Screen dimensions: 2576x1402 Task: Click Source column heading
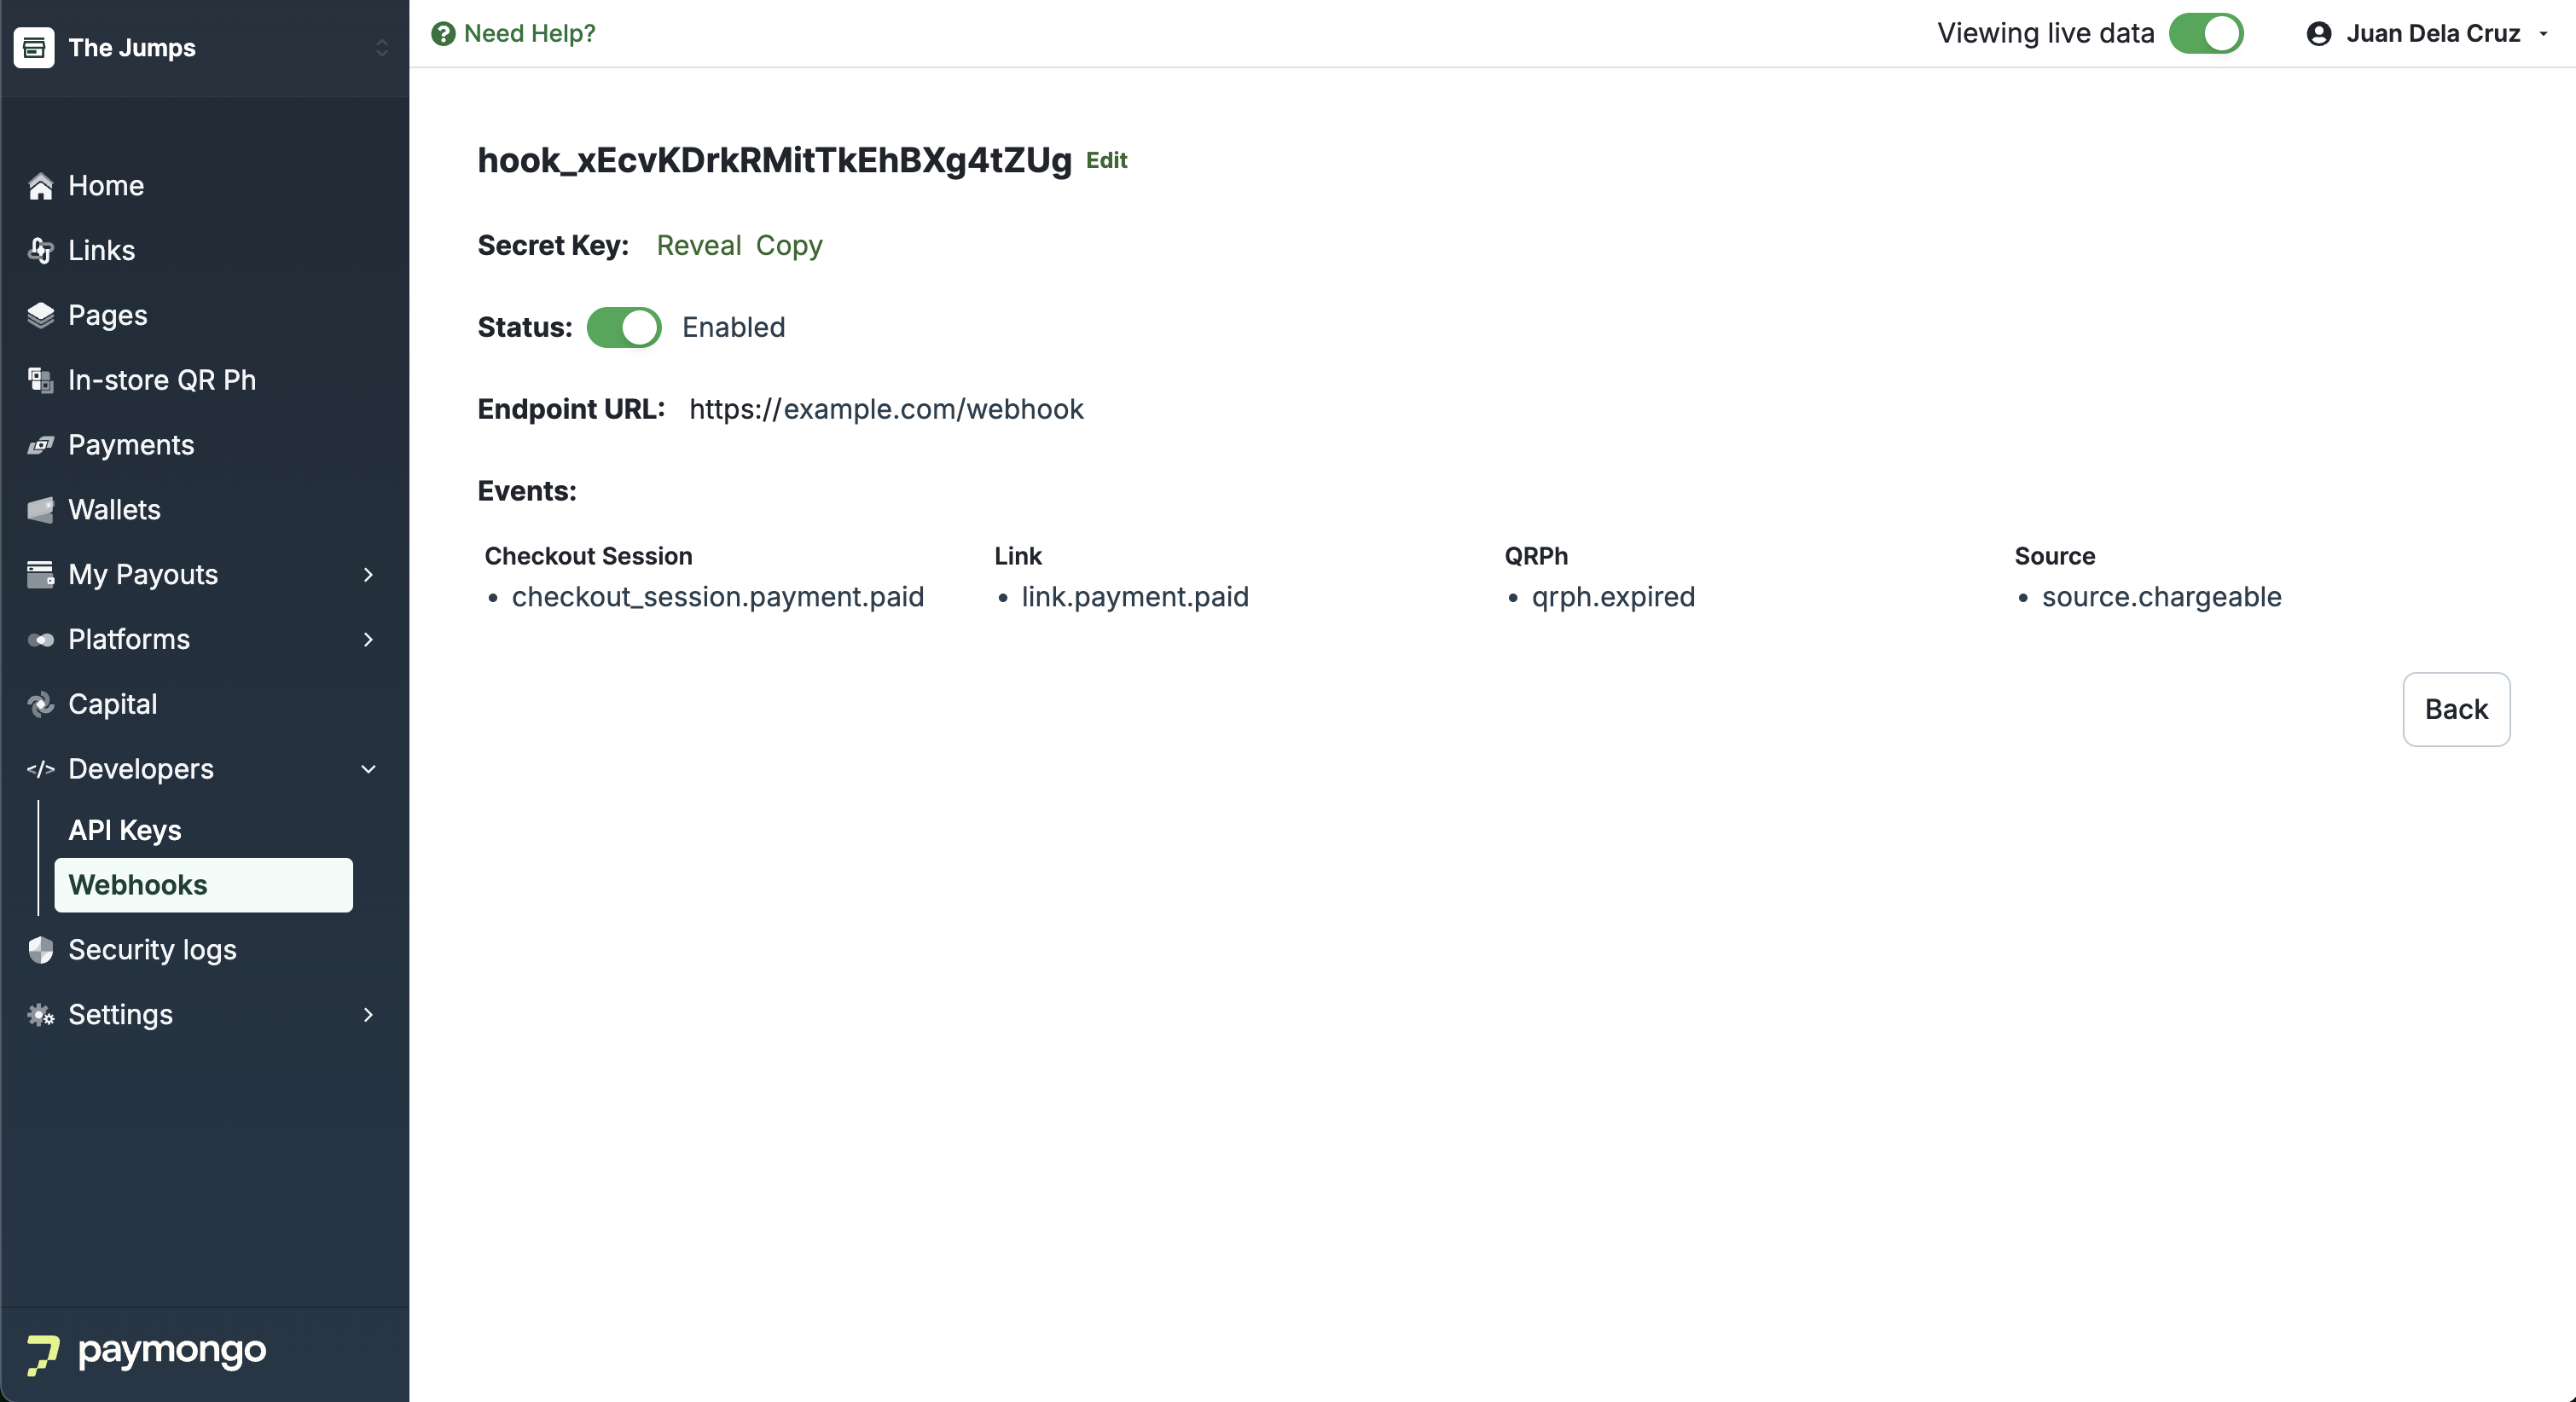(2054, 556)
